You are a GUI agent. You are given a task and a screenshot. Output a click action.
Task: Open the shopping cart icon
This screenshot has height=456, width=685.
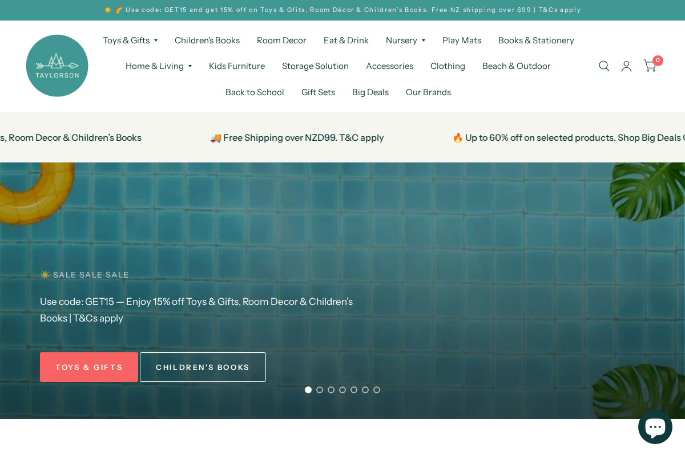point(650,67)
